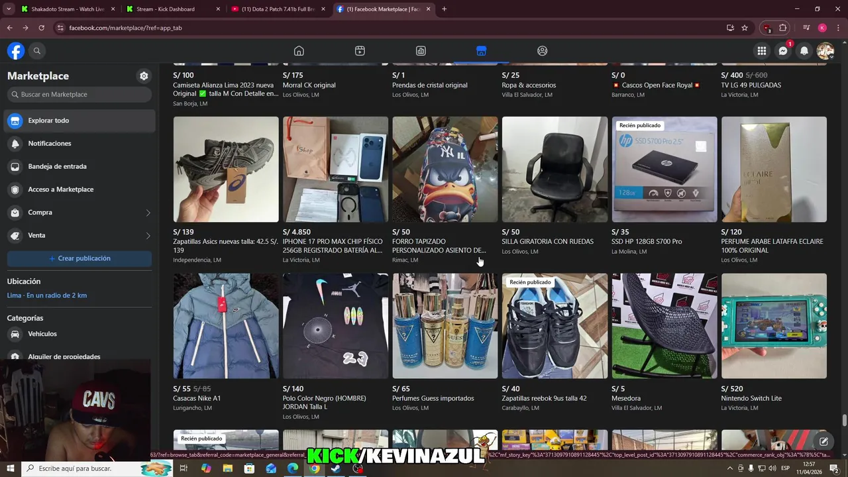Open the account profile picture menu
This screenshot has width=848, height=477.
pyautogui.click(x=825, y=51)
